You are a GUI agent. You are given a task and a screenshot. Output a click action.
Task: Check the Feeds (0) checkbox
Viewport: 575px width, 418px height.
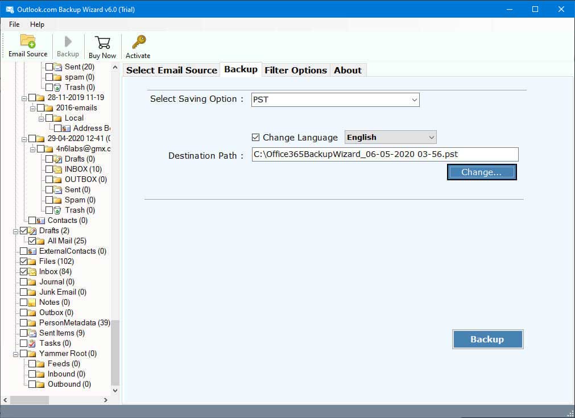[32, 364]
